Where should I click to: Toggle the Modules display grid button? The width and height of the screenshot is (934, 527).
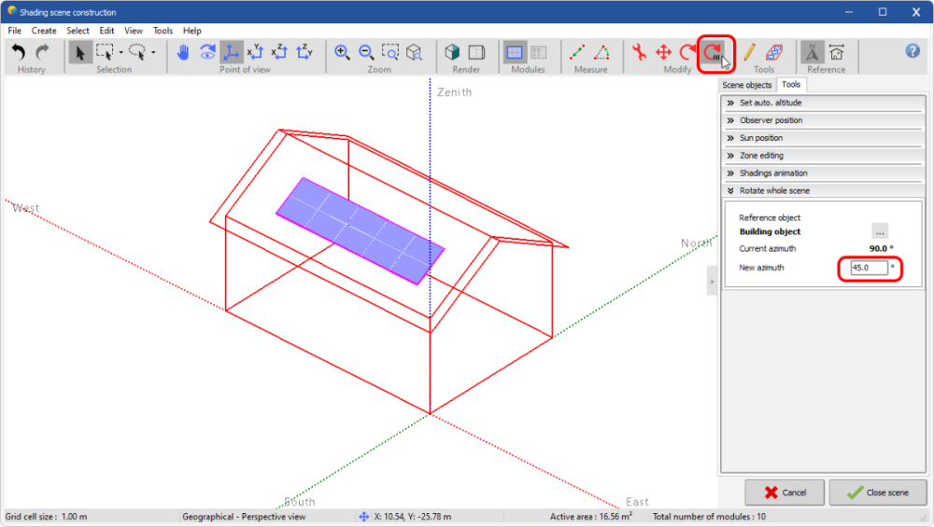(x=516, y=52)
